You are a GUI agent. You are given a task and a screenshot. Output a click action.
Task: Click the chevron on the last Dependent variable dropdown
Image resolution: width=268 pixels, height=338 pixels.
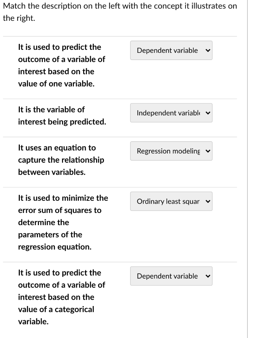[x=208, y=276]
